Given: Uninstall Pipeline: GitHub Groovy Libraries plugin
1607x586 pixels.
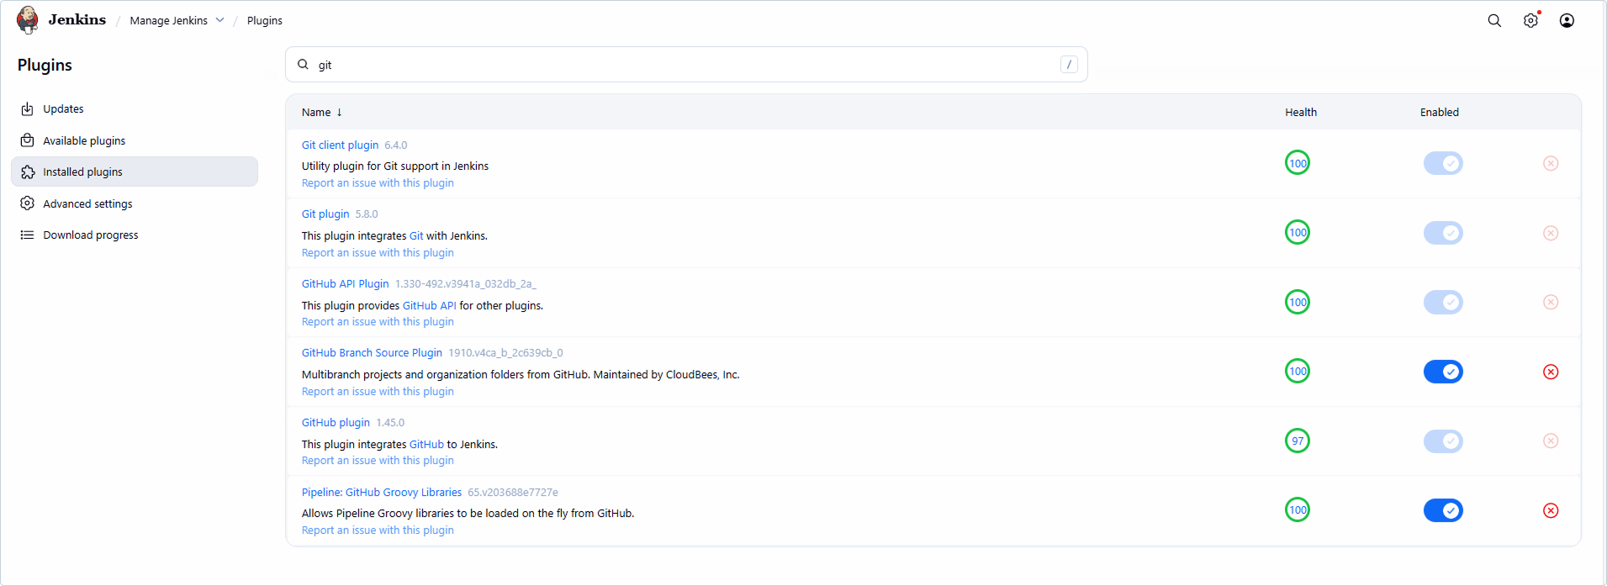Looking at the screenshot, I should (1551, 510).
